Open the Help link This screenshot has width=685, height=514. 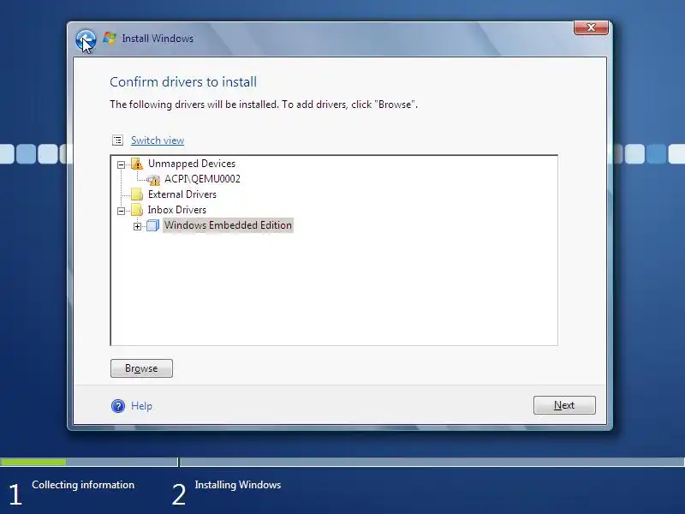point(141,406)
